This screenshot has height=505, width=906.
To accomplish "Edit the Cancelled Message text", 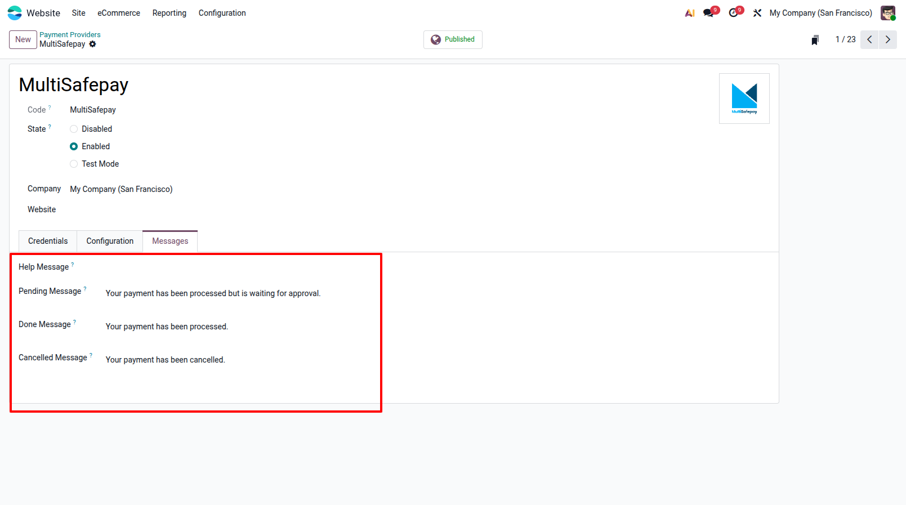I will point(166,360).
